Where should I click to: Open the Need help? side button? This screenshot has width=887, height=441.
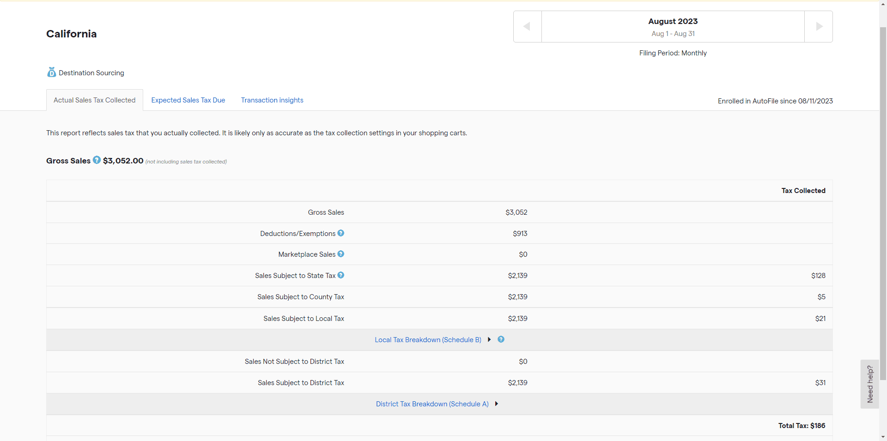click(869, 384)
